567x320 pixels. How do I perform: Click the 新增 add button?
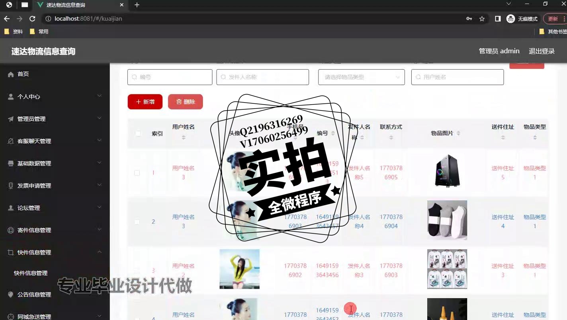145,102
